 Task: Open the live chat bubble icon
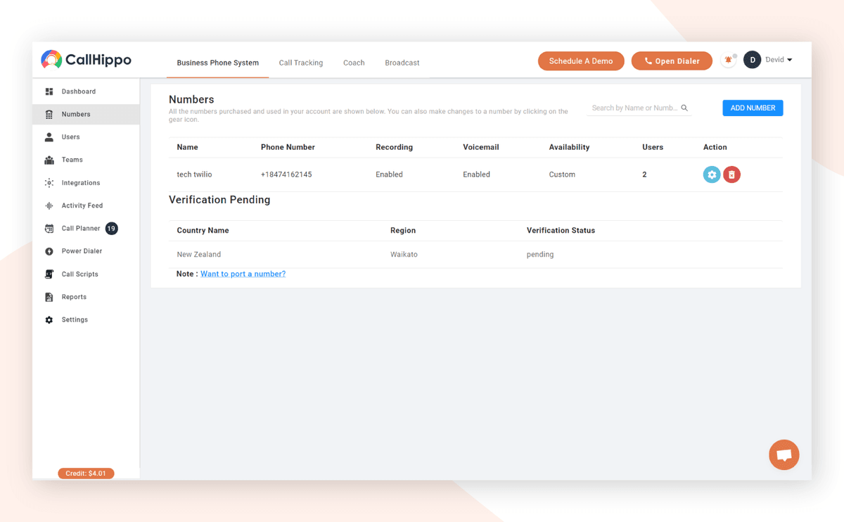[x=784, y=455]
